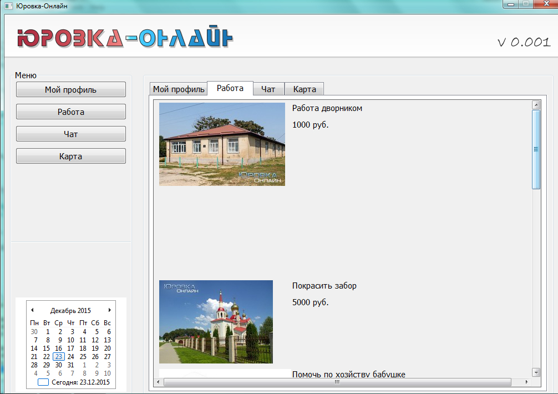
Task: Open Чат from the left menu
Action: (x=71, y=134)
